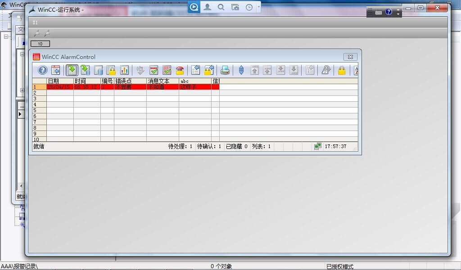
Task: Select the alarm time cell 05:55:12
Action: click(x=87, y=87)
